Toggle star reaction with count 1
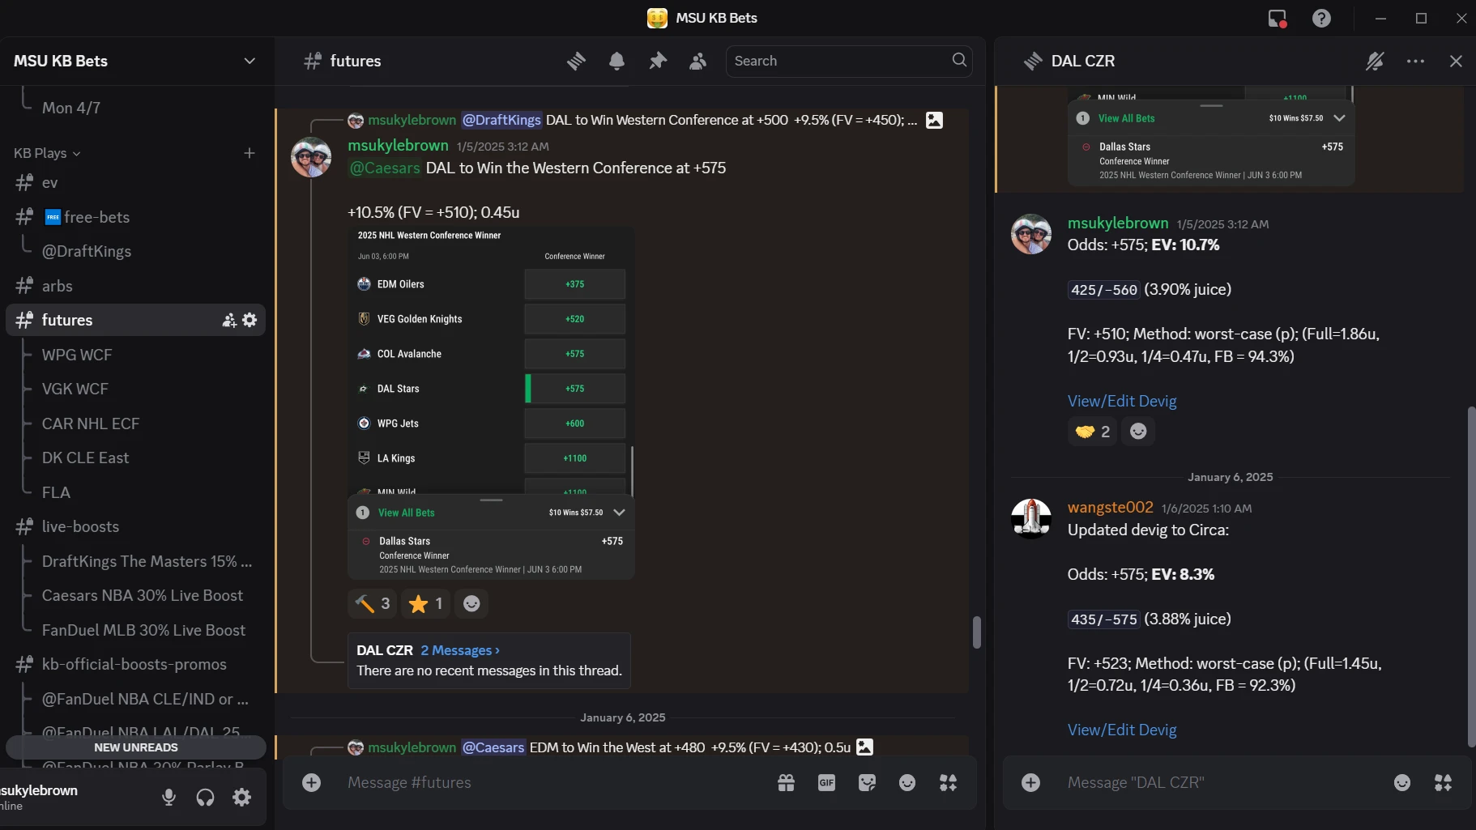The height and width of the screenshot is (830, 1476). pyautogui.click(x=425, y=603)
